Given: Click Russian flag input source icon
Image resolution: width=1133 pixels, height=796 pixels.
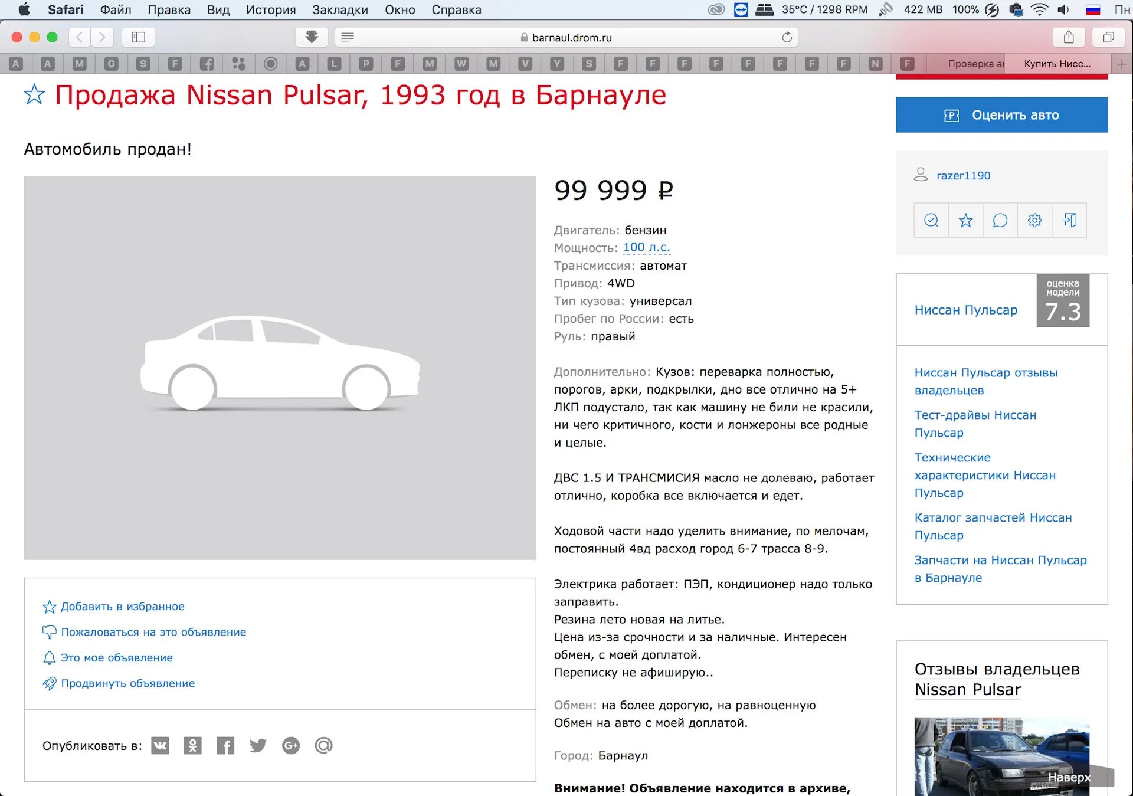Looking at the screenshot, I should pyautogui.click(x=1093, y=9).
